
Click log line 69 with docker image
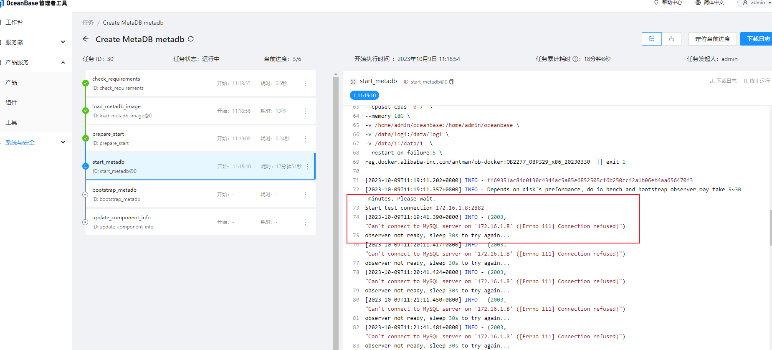point(495,162)
